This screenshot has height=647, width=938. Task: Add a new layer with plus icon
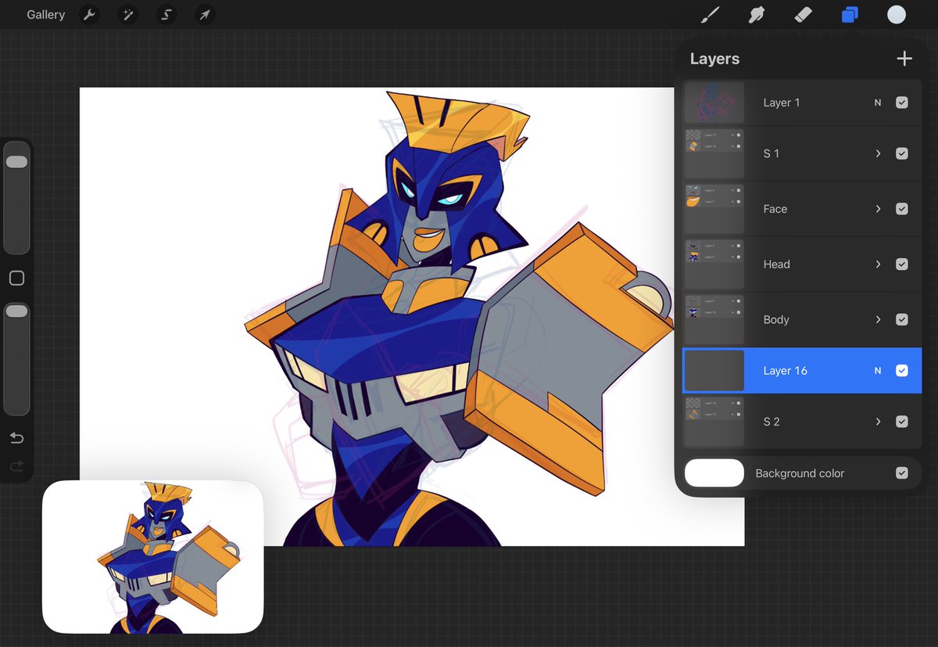click(x=904, y=59)
